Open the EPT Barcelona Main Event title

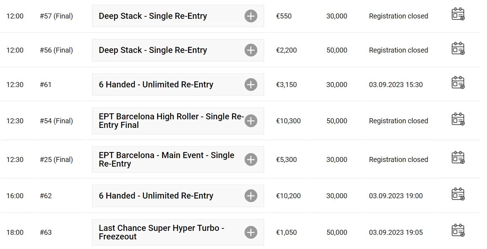(x=166, y=159)
